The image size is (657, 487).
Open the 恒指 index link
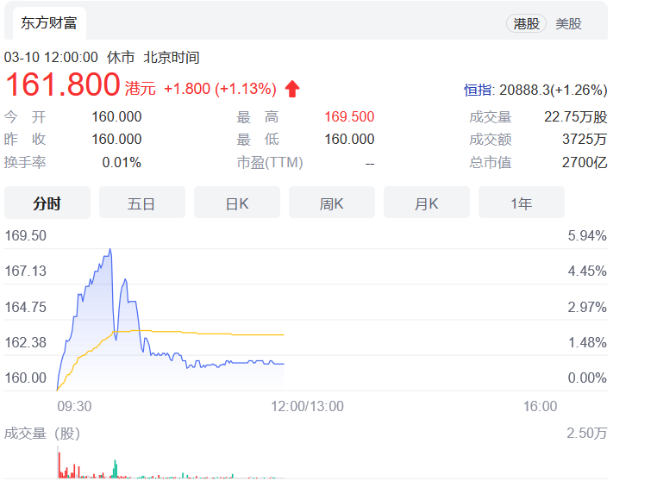(x=479, y=90)
